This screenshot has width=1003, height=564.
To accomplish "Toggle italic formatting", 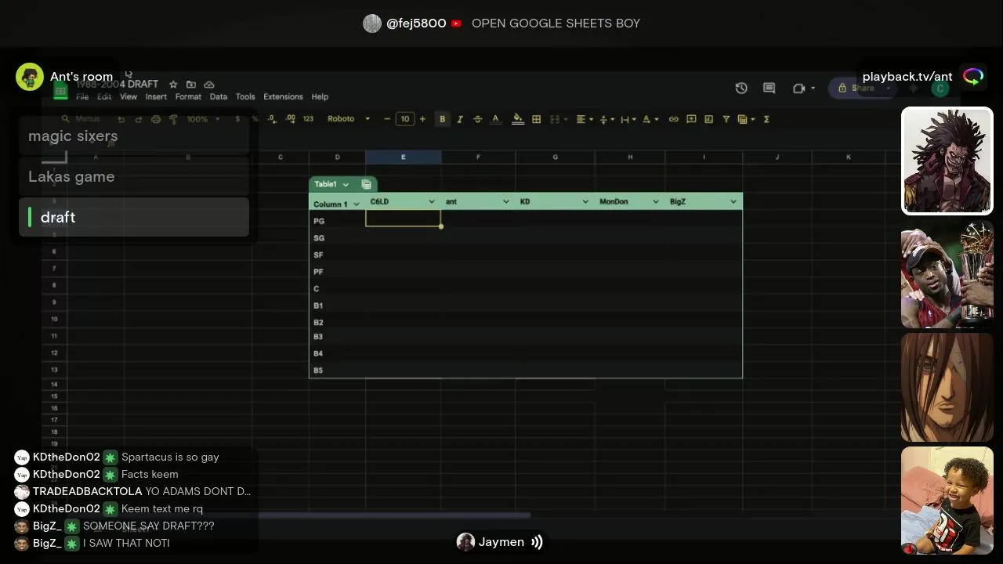I will pyautogui.click(x=460, y=119).
